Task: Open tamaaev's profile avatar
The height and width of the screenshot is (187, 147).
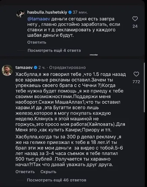Action: 7,70
